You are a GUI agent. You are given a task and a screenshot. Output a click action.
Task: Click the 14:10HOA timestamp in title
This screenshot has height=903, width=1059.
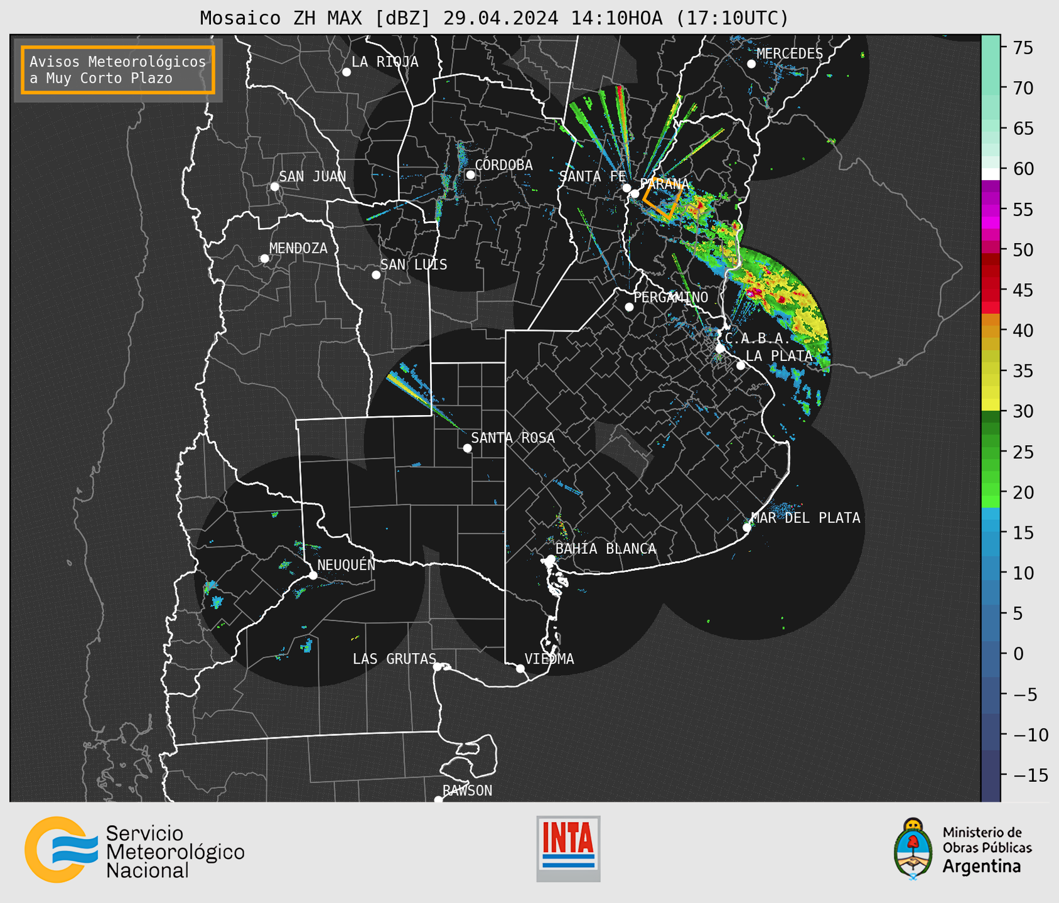pyautogui.click(x=616, y=18)
